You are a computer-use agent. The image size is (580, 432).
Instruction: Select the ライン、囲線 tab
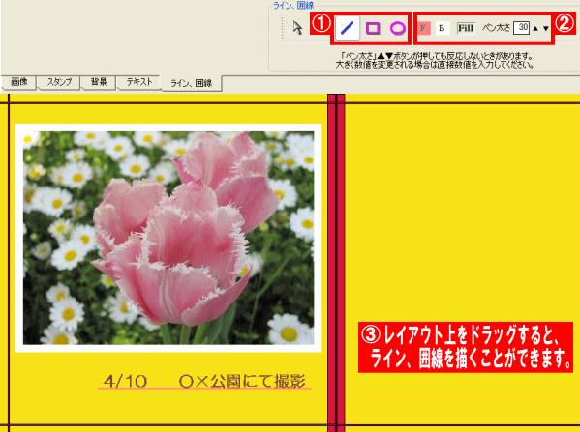[192, 83]
